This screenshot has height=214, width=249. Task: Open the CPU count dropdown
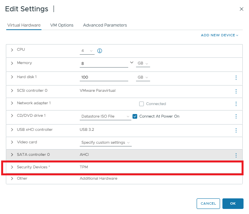[87, 51]
